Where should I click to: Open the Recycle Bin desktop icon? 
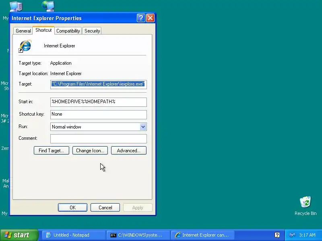point(305,206)
